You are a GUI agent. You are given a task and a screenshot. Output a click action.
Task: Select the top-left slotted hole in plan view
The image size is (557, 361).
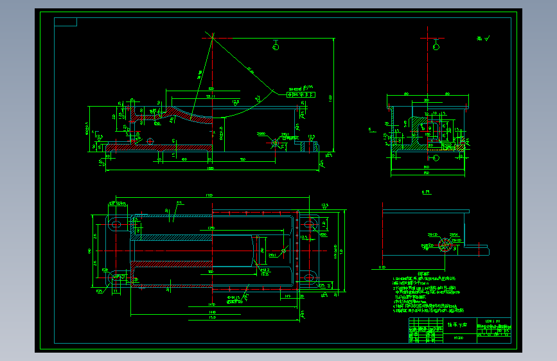pos(116,224)
